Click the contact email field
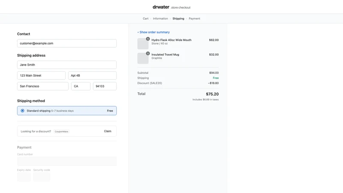The image size is (343, 193). click(67, 43)
